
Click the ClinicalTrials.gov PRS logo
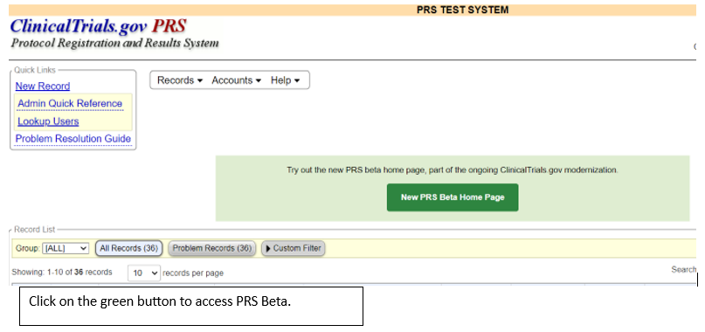(98, 26)
